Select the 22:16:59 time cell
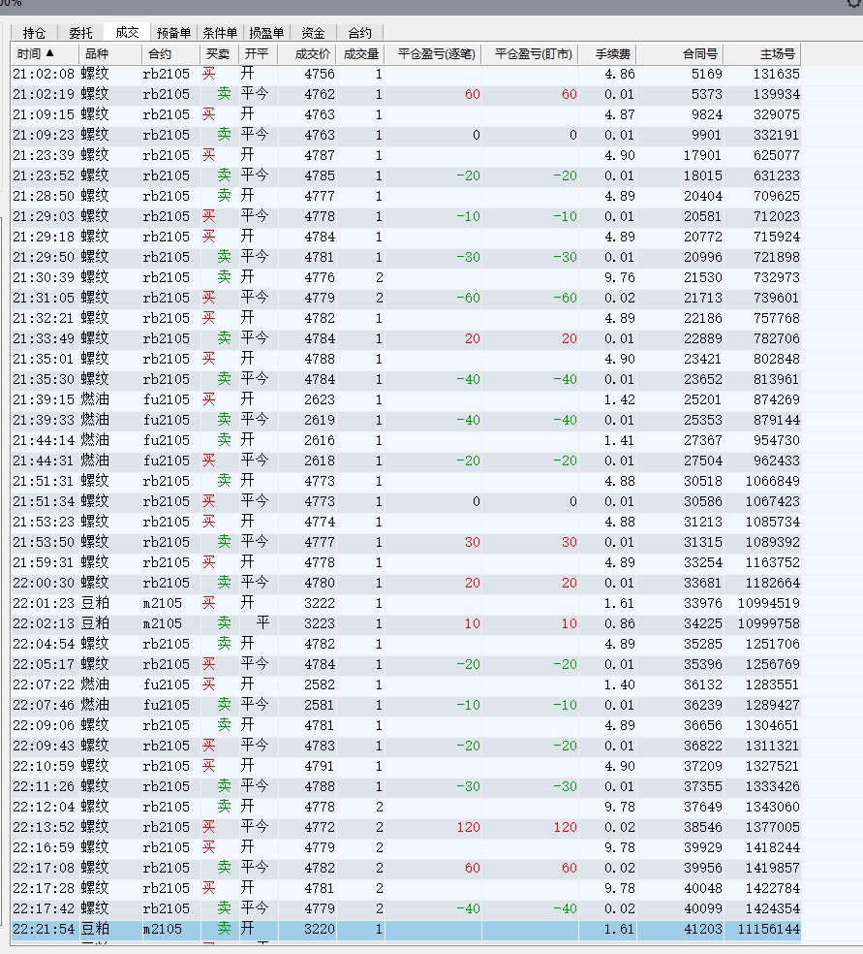 tap(44, 848)
